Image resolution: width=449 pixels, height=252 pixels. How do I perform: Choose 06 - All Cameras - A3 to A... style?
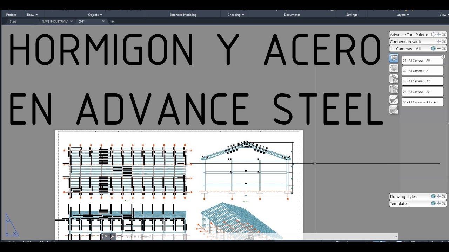point(422,102)
